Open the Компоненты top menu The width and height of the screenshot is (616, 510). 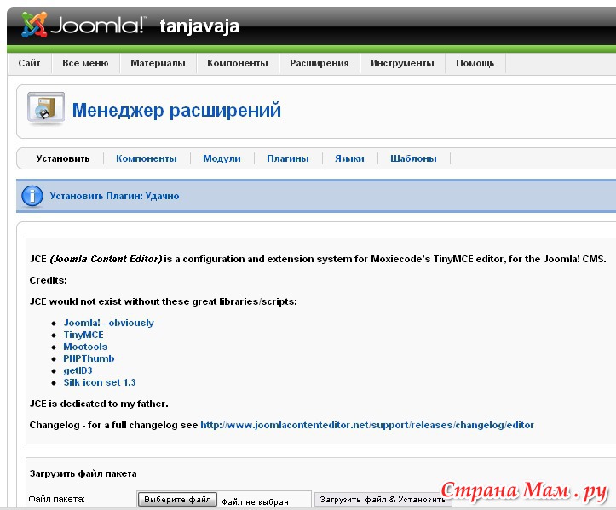pos(238,63)
